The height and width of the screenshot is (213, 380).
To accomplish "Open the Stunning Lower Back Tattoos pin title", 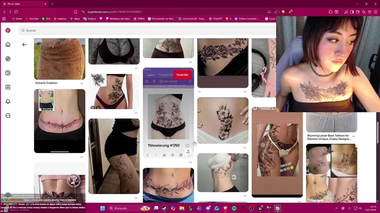I will (x=329, y=137).
